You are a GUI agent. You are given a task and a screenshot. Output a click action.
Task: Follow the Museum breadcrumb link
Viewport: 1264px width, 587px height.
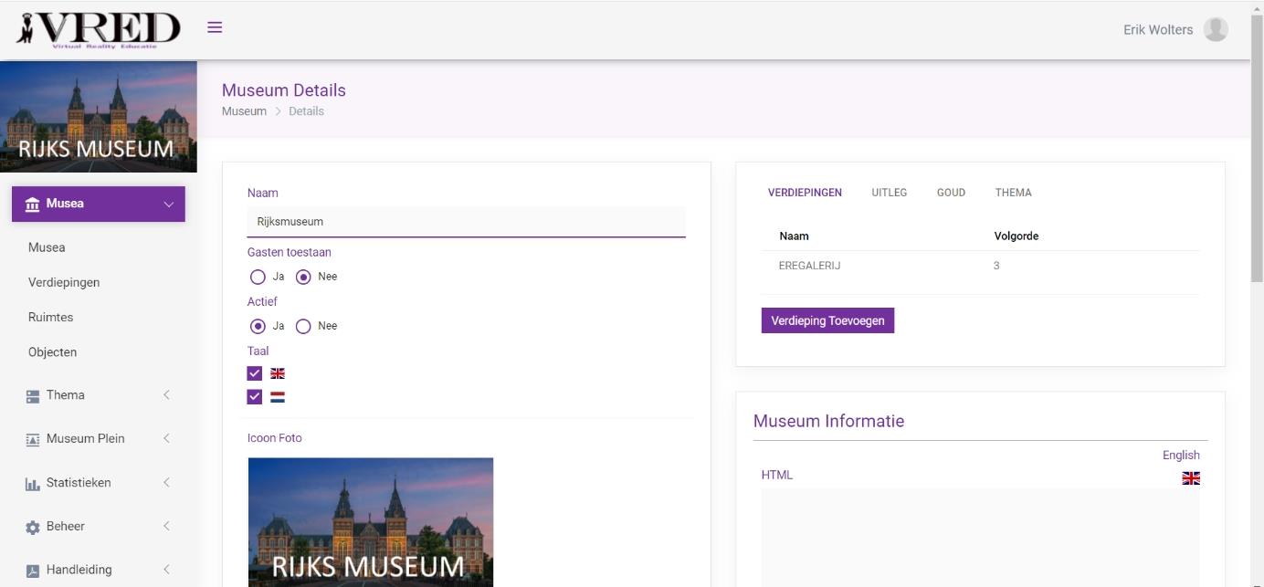click(244, 111)
